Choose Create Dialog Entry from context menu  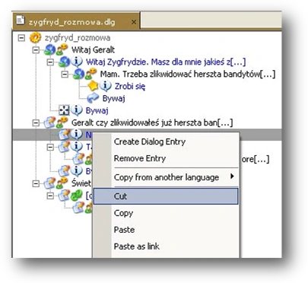(x=166, y=141)
